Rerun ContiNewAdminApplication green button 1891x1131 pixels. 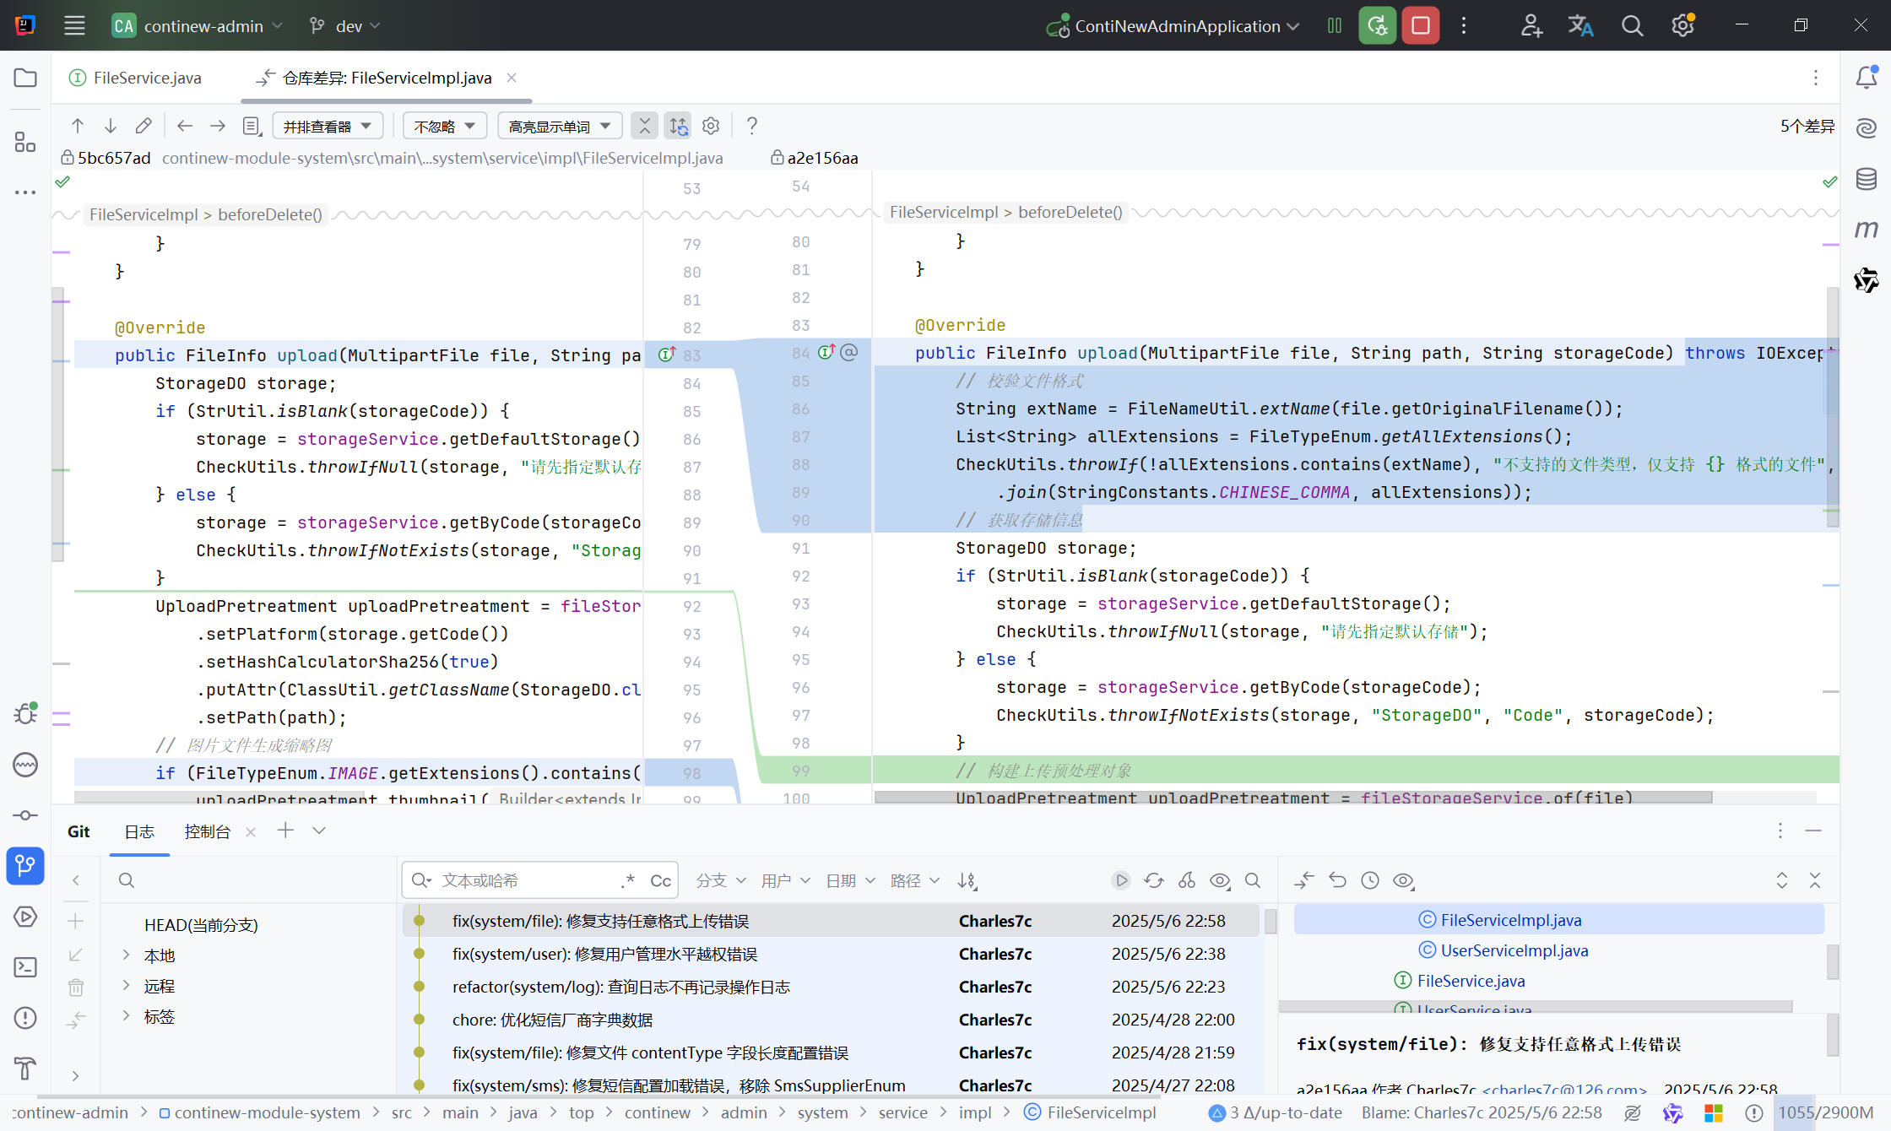coord(1377,26)
